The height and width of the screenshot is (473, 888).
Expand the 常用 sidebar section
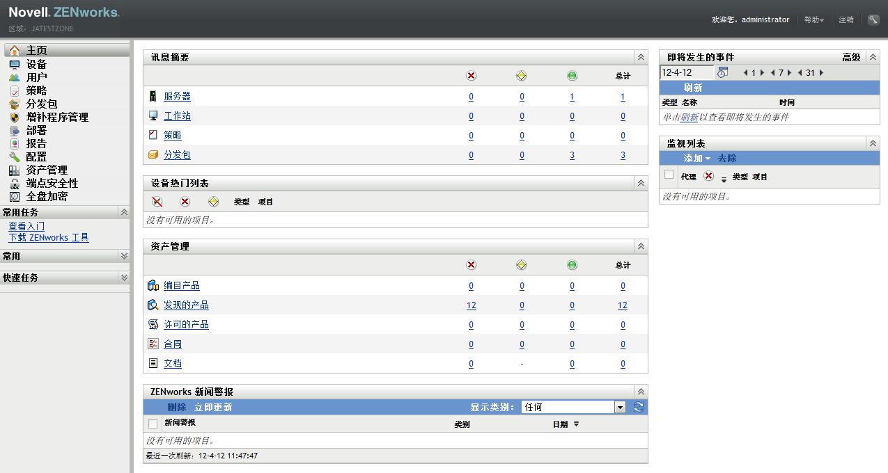(x=124, y=256)
